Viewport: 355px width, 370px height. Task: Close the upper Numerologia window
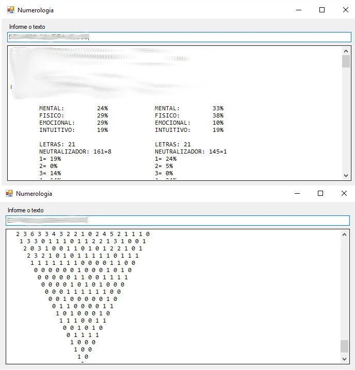345,10
